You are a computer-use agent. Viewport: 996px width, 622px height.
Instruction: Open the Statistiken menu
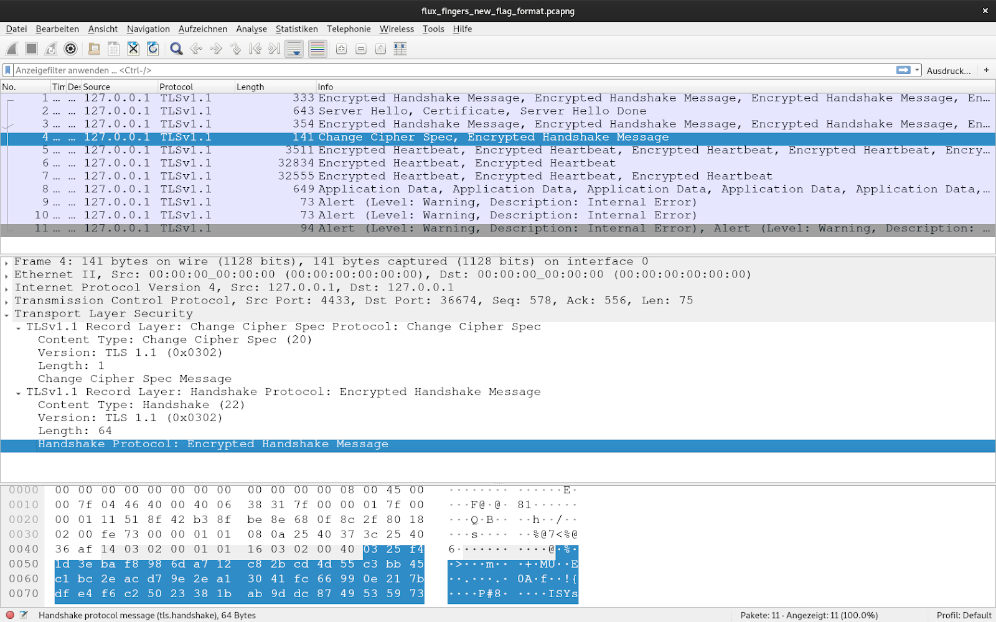tap(297, 29)
